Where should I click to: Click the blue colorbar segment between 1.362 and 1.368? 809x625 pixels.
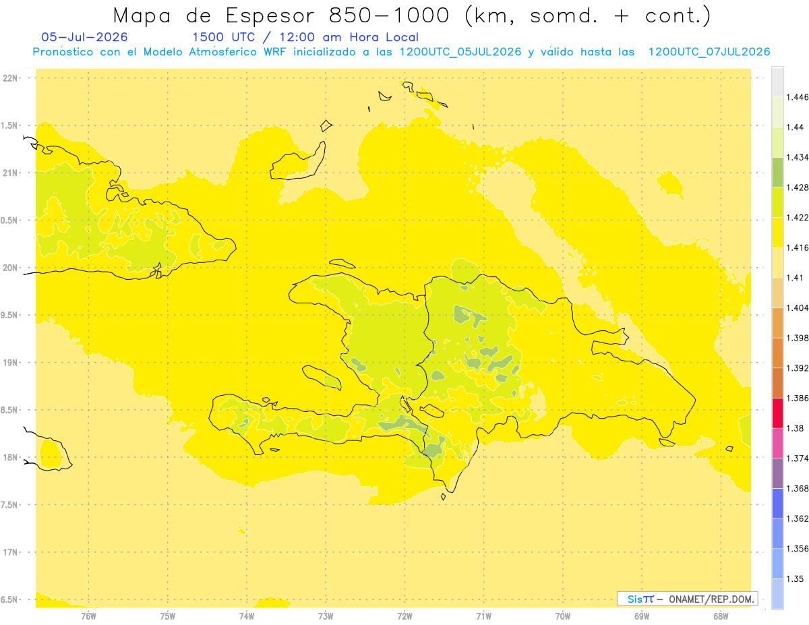777,504
